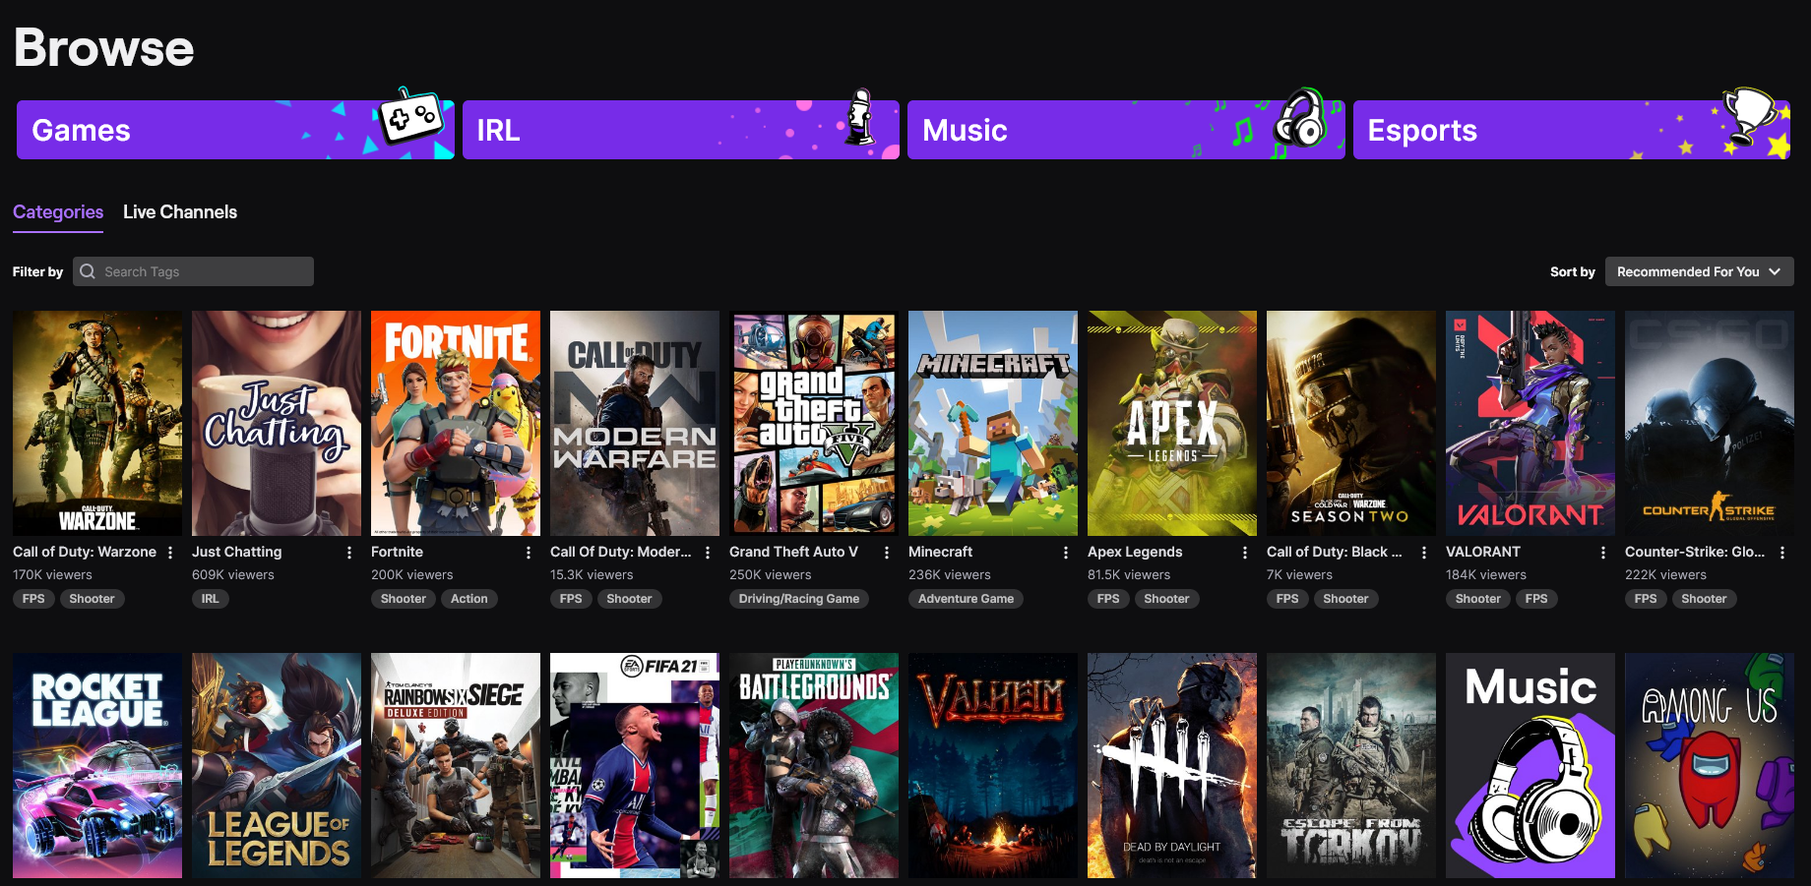Open options via three-dot icon on Fortnite card
Image resolution: width=1811 pixels, height=886 pixels.
(529, 552)
